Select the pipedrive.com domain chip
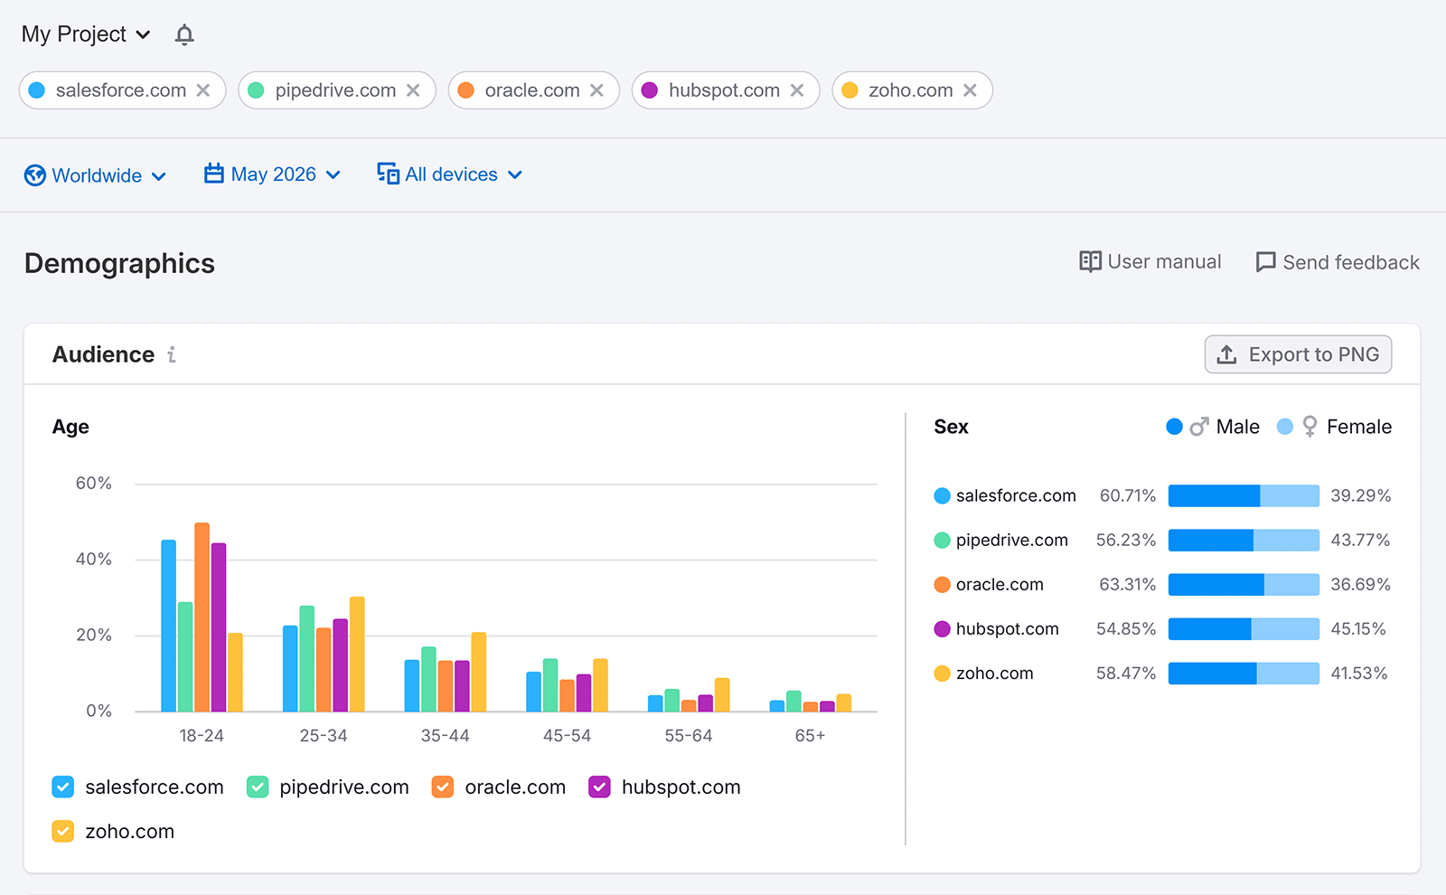 click(x=335, y=90)
